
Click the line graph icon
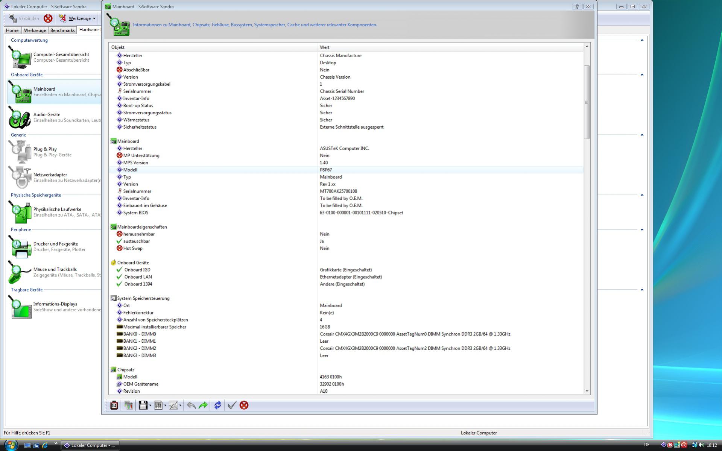click(x=173, y=405)
